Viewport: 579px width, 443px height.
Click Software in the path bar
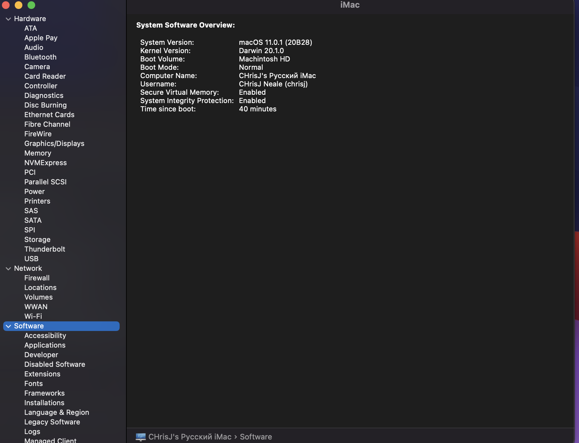click(x=256, y=437)
